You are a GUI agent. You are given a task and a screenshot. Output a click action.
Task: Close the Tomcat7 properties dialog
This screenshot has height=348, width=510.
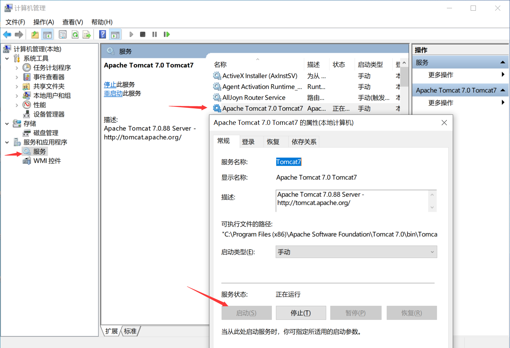(444, 122)
